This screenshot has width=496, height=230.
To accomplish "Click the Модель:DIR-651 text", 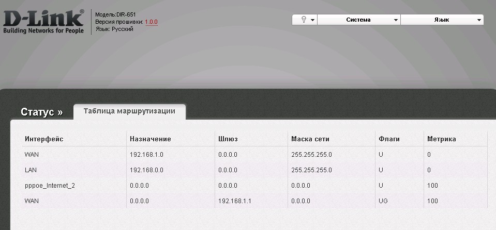I will point(115,14).
